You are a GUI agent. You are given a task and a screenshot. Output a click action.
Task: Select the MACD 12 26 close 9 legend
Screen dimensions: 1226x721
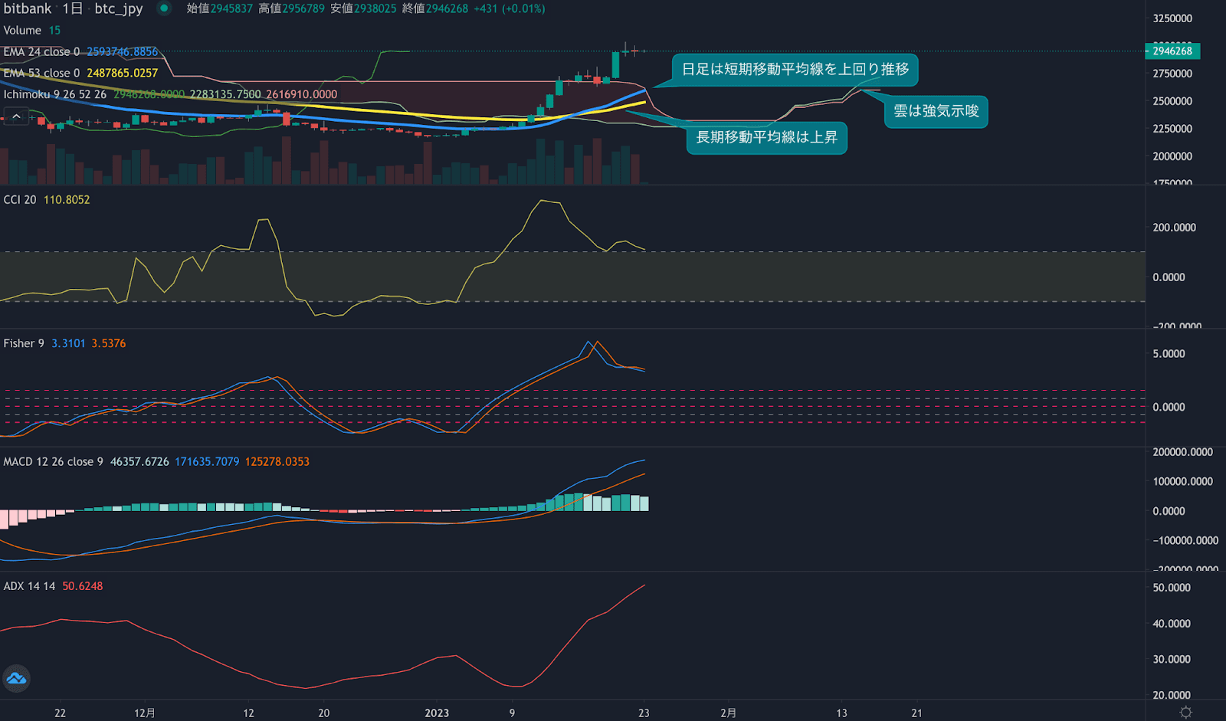click(x=53, y=462)
